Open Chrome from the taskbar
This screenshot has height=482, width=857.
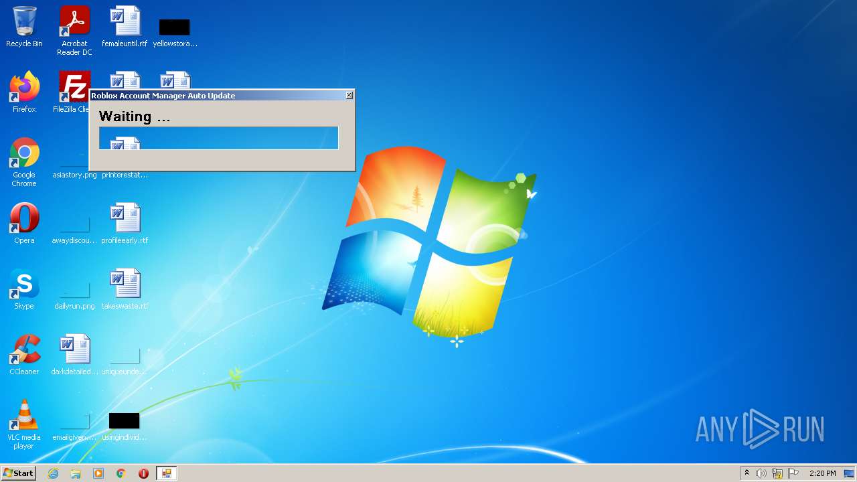point(121,473)
